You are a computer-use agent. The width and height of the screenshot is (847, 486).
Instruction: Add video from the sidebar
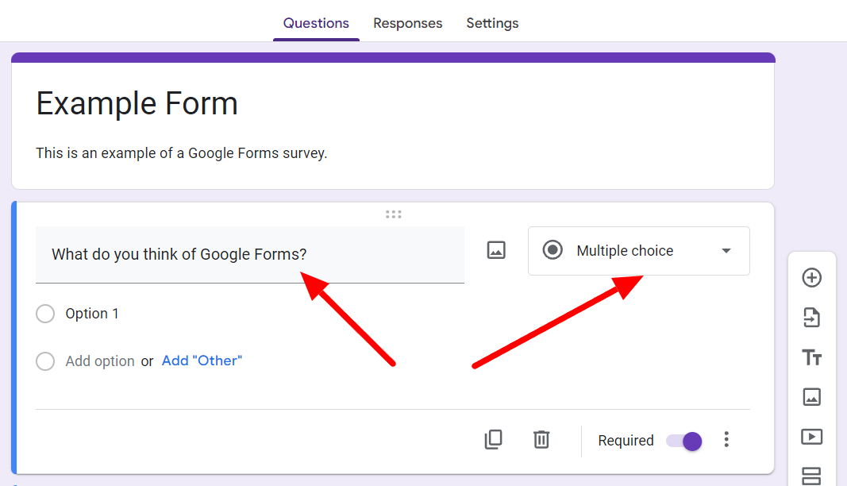[x=811, y=437]
